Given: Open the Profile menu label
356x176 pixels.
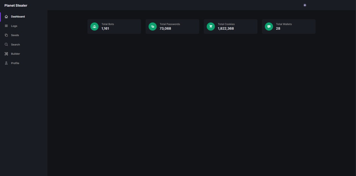Looking at the screenshot, I should [15, 63].
